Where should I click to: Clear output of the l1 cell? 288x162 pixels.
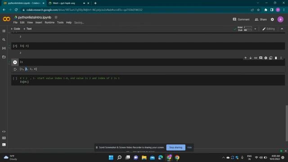click(15, 69)
